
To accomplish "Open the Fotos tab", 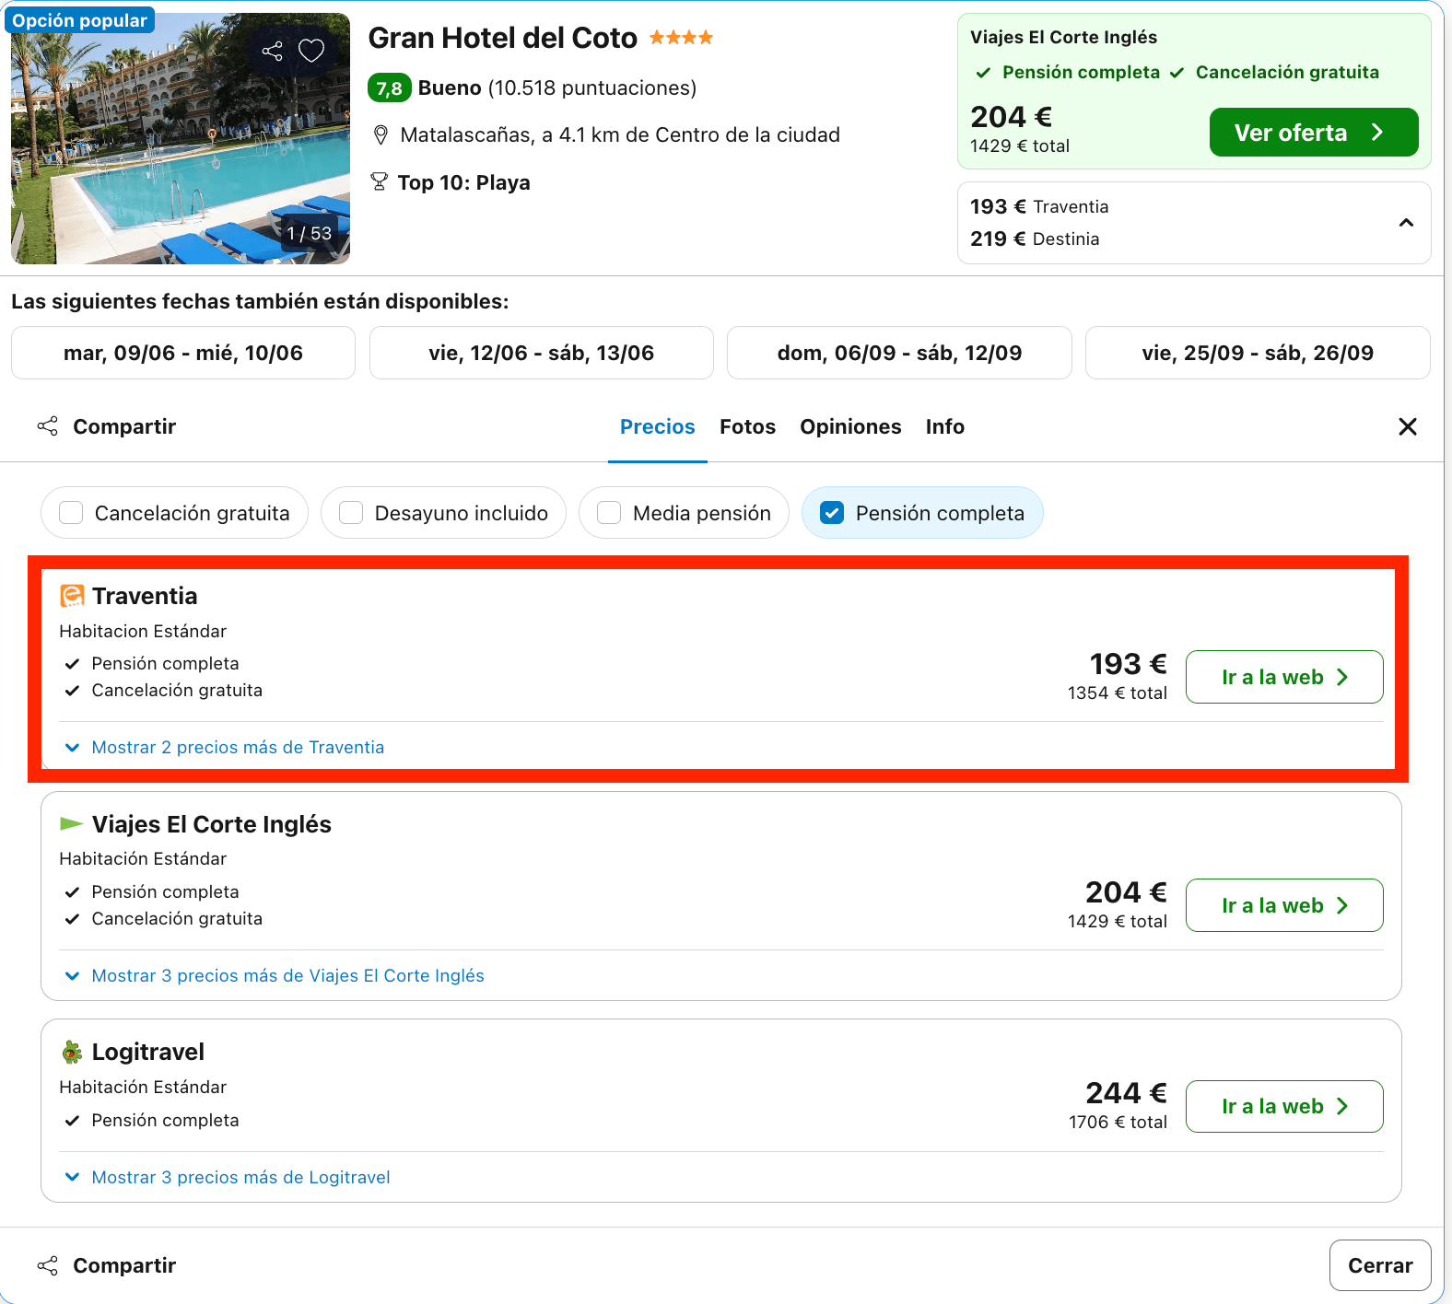I will [747, 426].
